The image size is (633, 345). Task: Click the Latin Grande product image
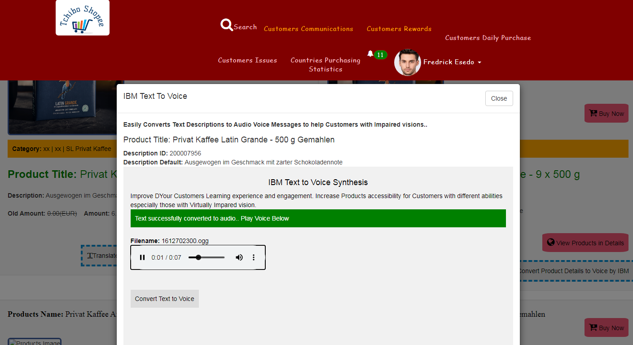click(x=66, y=107)
